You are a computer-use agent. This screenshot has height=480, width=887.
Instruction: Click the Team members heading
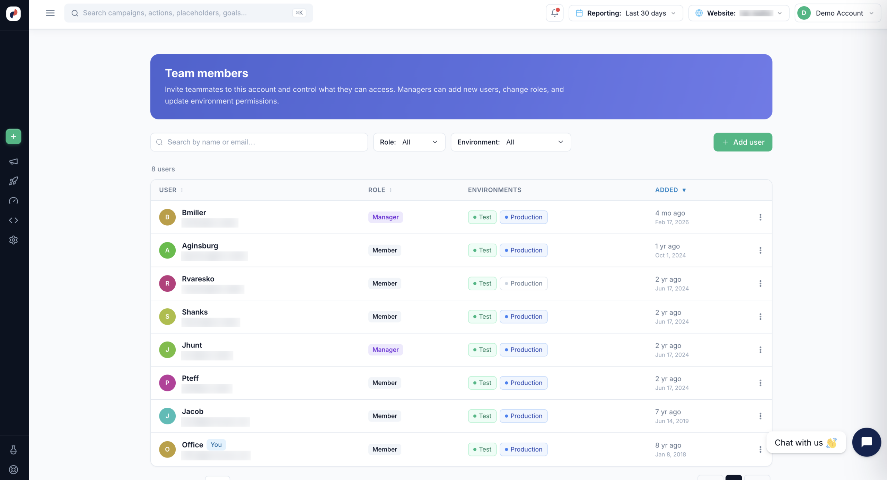tap(207, 73)
